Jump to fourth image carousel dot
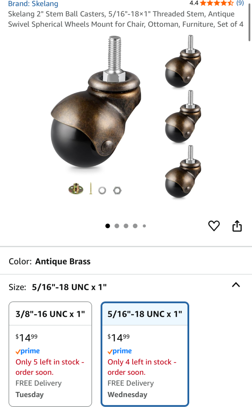Viewport: 252px width, 407px height. tap(135, 226)
